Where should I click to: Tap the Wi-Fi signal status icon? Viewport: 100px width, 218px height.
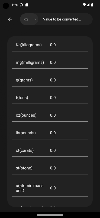pos(84,5)
